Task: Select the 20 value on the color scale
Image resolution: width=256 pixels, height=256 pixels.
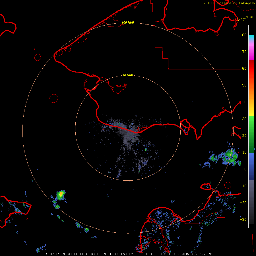Action: (x=244, y=135)
